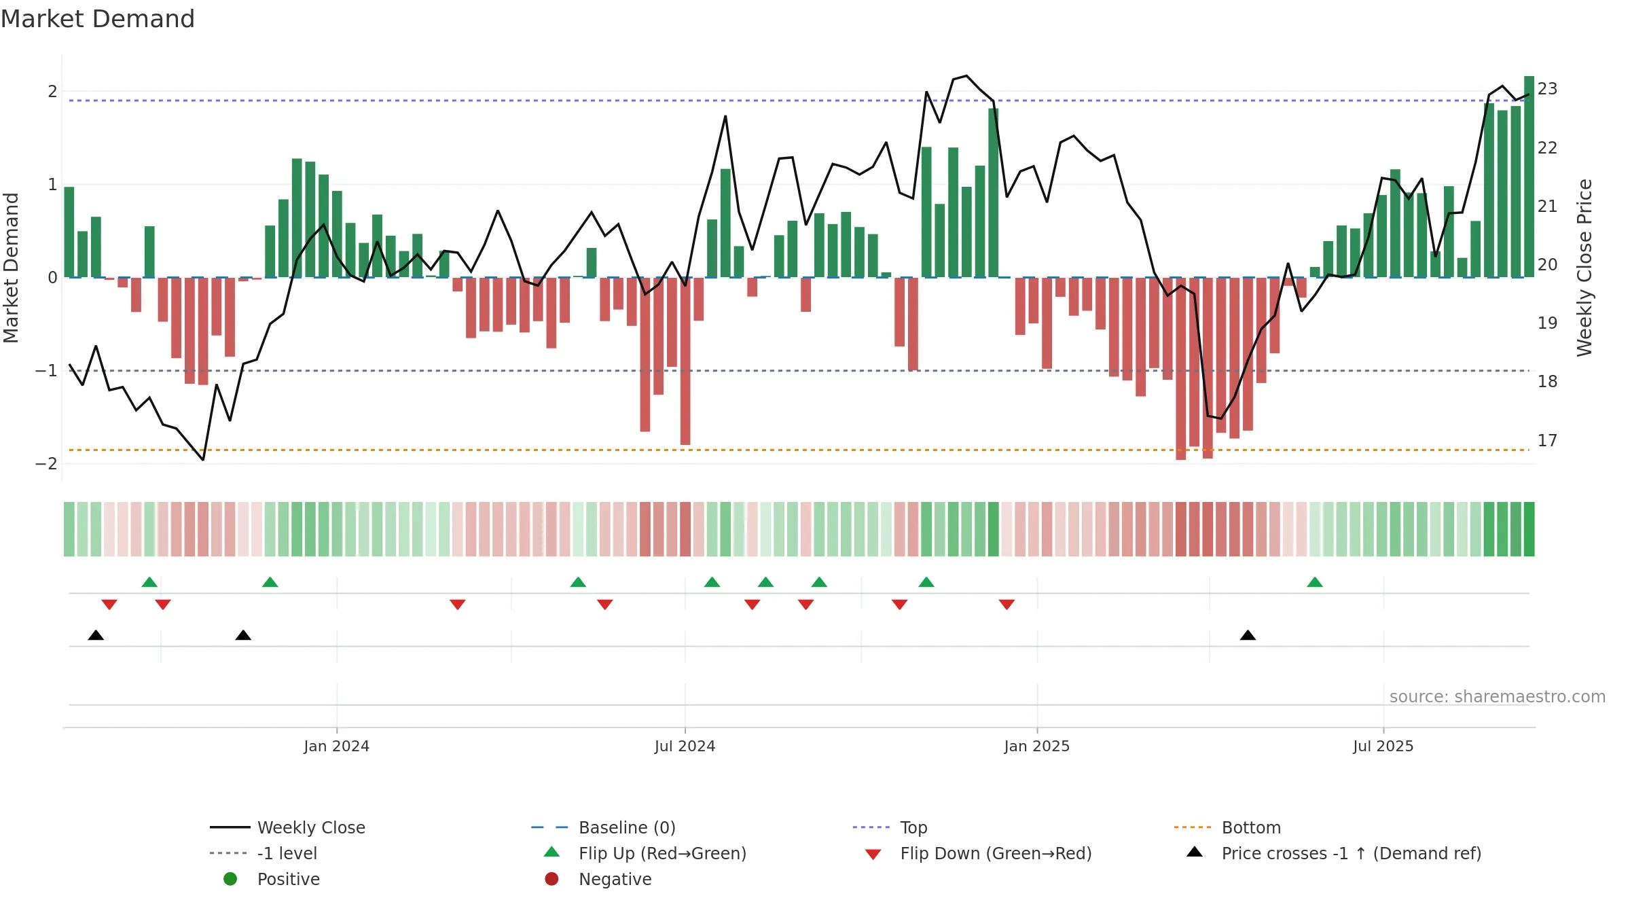Viewport: 1630px width, 917px height.
Task: Click the chart title Market Demand
Action: pos(98,19)
